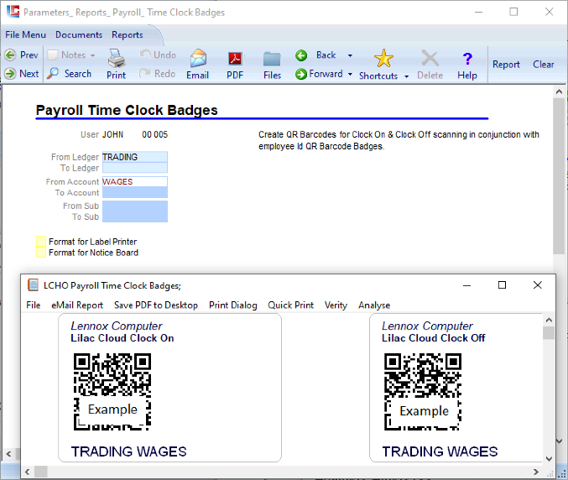This screenshot has height=480, width=568.
Task: Expand the Forward history dropdown arrow
Action: coord(350,74)
